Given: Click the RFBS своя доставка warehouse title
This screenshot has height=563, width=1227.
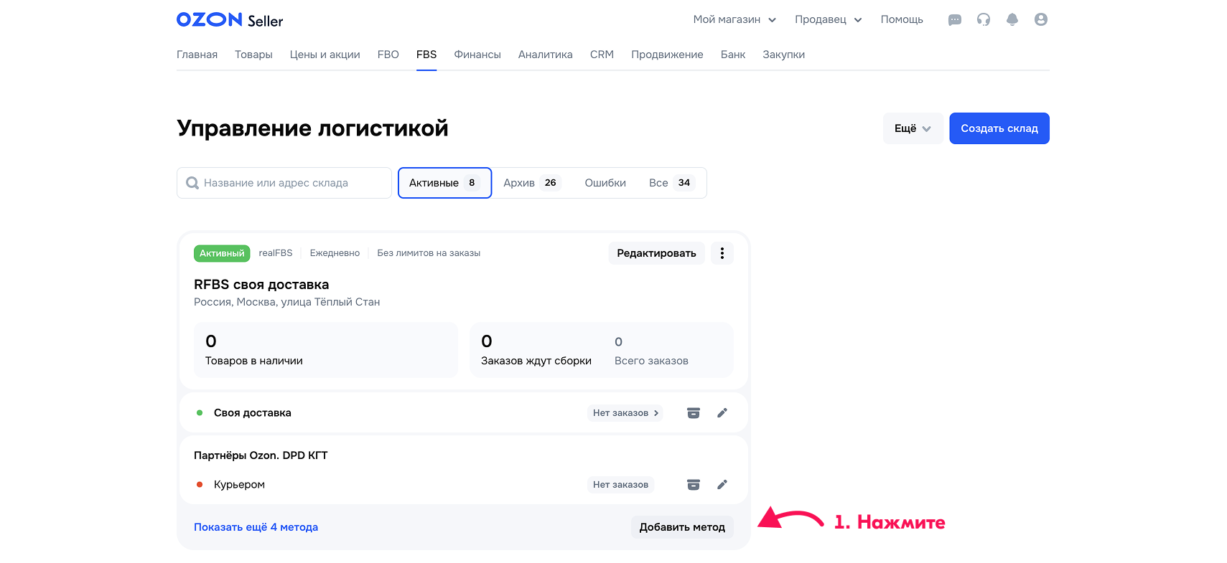Looking at the screenshot, I should (x=261, y=285).
